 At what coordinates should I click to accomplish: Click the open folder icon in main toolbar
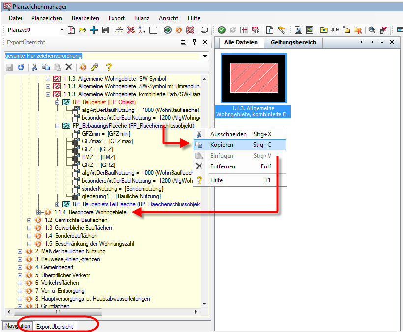pyautogui.click(x=82, y=30)
